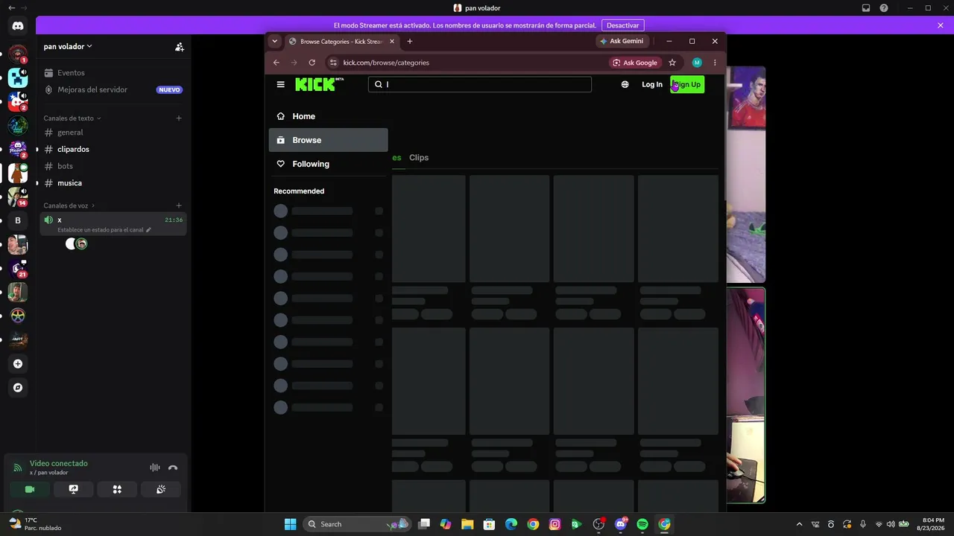Open Discord activities launcher button
Viewport: 954px width, 536px height.
point(117,489)
